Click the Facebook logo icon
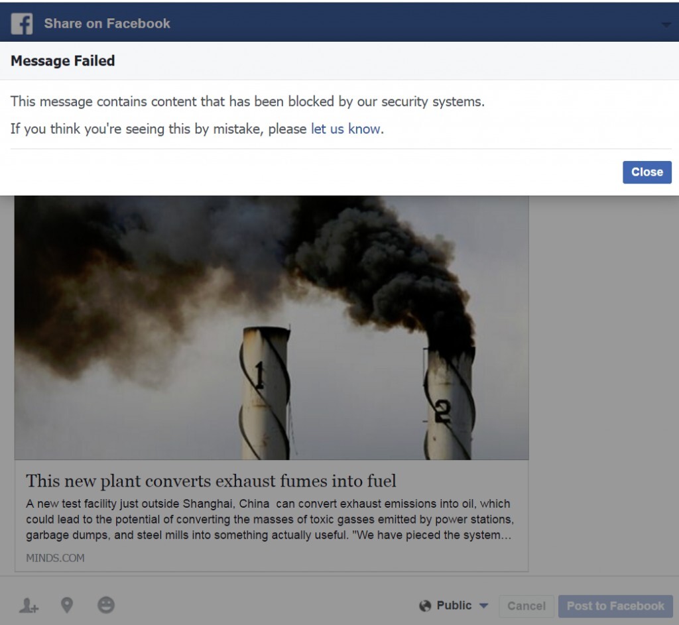The height and width of the screenshot is (625, 679). [x=22, y=24]
